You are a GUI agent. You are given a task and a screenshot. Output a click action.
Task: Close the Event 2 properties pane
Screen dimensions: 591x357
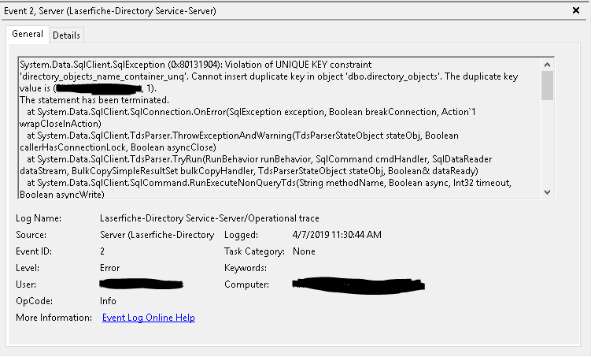click(575, 10)
